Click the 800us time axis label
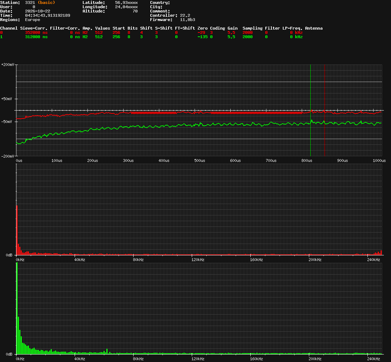Screen dimensions: 391x362 coord(307,161)
